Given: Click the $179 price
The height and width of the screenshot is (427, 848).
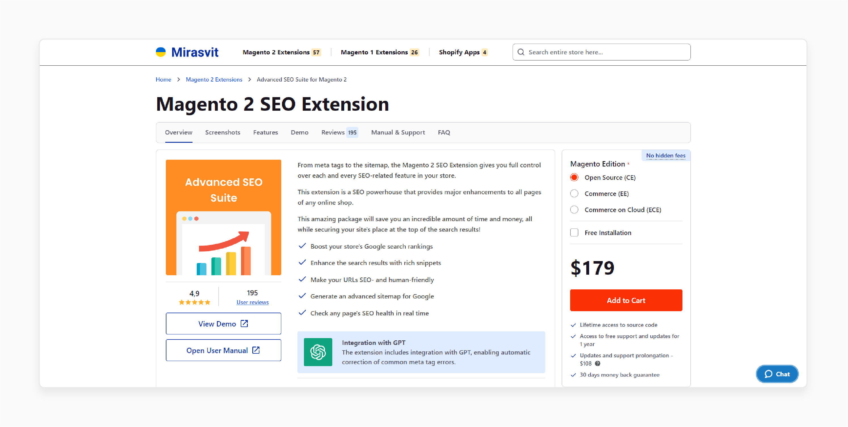Looking at the screenshot, I should [592, 268].
